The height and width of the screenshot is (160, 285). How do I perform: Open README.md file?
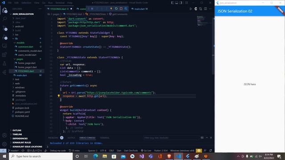coord(22,116)
